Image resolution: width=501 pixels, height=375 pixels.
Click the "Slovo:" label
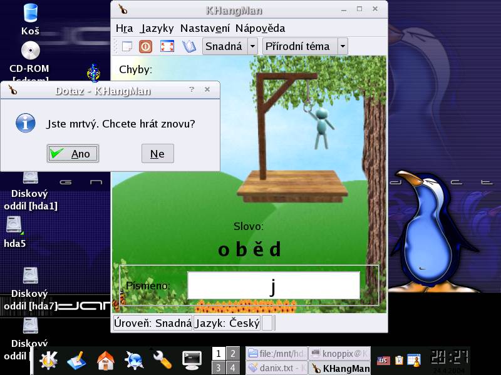[249, 226]
